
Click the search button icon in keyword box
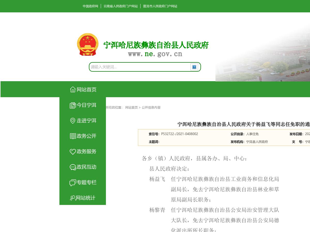[194, 67]
